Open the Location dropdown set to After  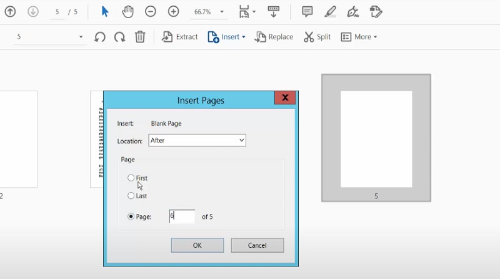coord(197,141)
